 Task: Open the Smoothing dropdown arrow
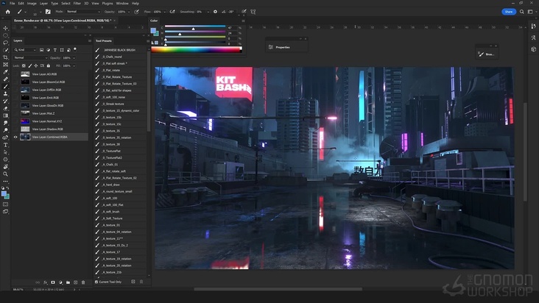(208, 12)
